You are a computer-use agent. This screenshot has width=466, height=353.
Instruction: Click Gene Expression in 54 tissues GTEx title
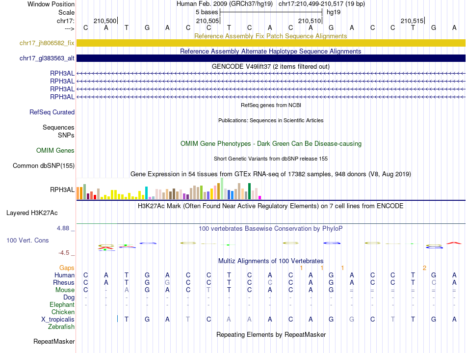click(x=271, y=174)
